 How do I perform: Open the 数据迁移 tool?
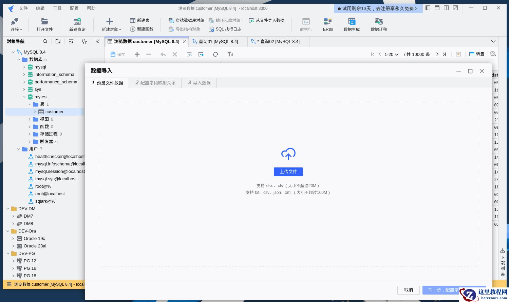pos(379,22)
